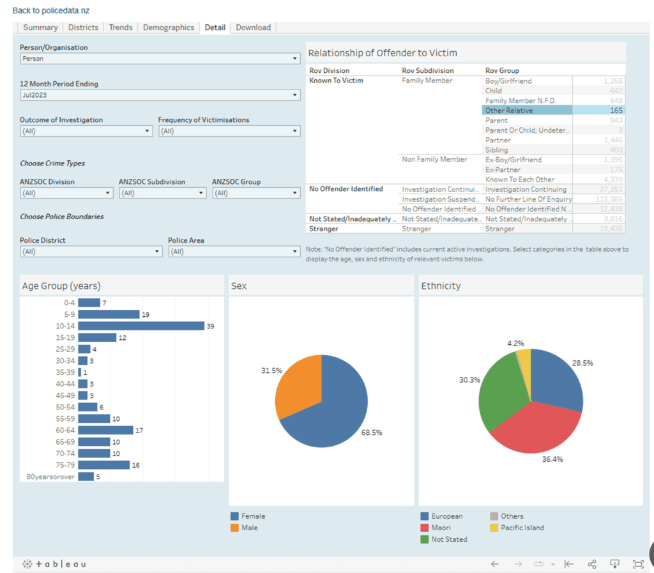The image size is (654, 573).
Task: Enter full screen using the bottom-right icon
Action: coord(637,564)
